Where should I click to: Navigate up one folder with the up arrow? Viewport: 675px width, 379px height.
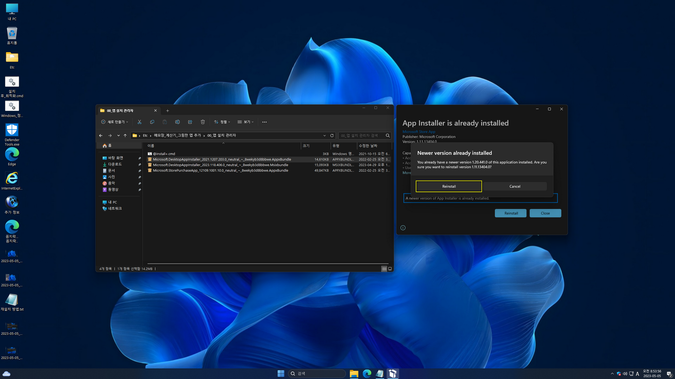point(125,136)
